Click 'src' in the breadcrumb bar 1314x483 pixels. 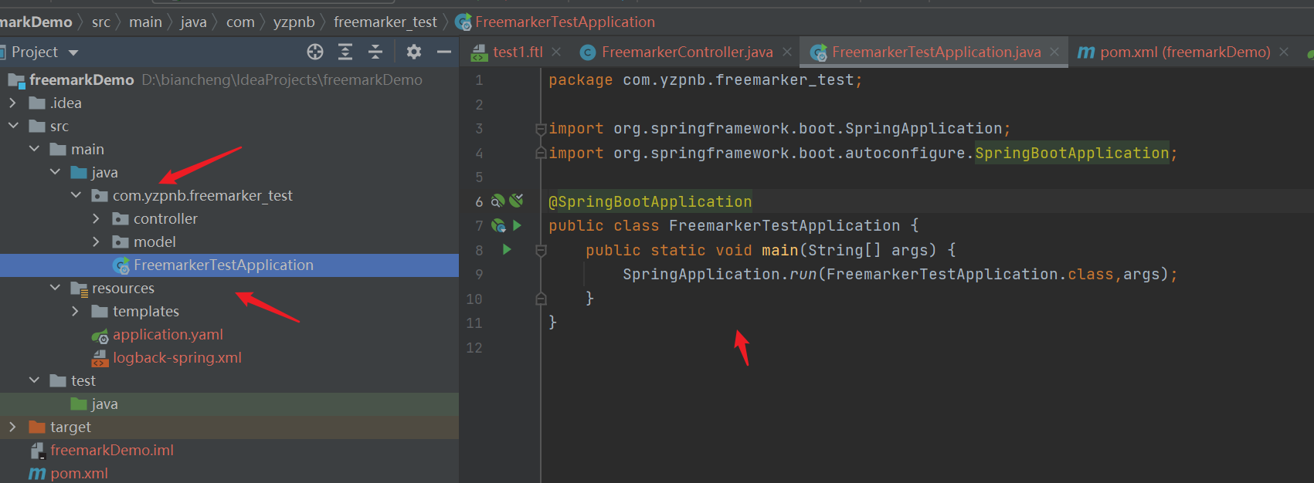101,22
